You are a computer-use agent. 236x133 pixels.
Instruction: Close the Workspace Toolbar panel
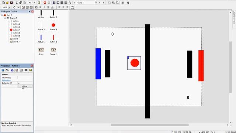pyautogui.click(x=32, y=11)
